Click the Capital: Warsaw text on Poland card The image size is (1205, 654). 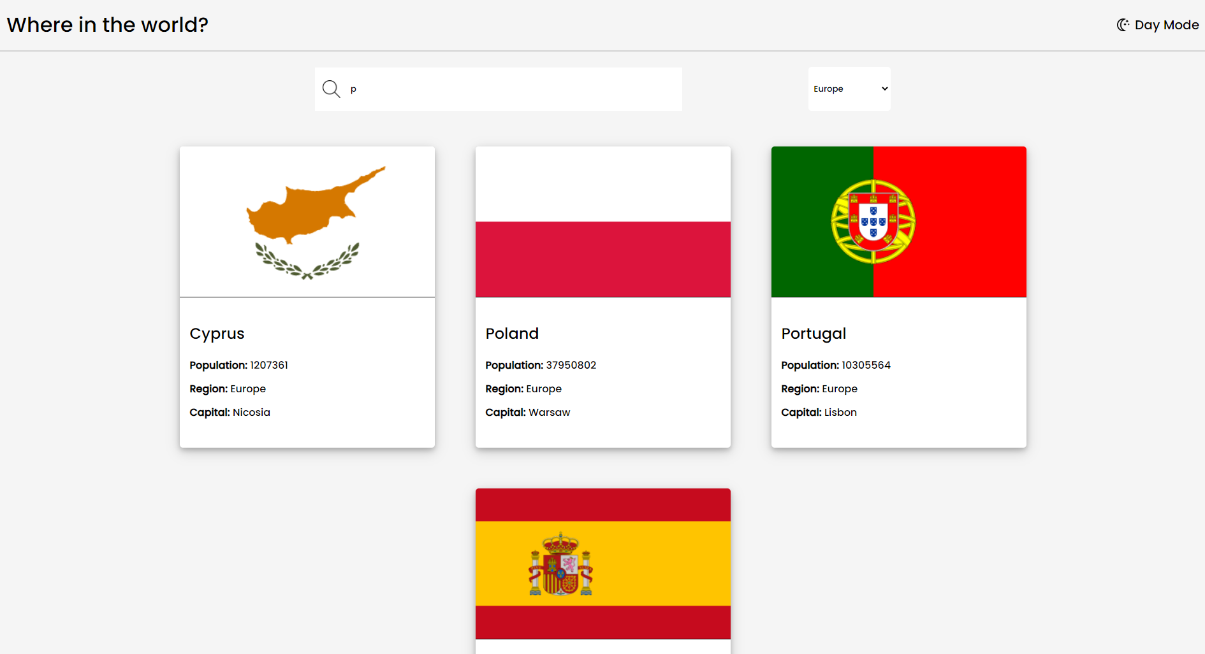click(x=528, y=412)
